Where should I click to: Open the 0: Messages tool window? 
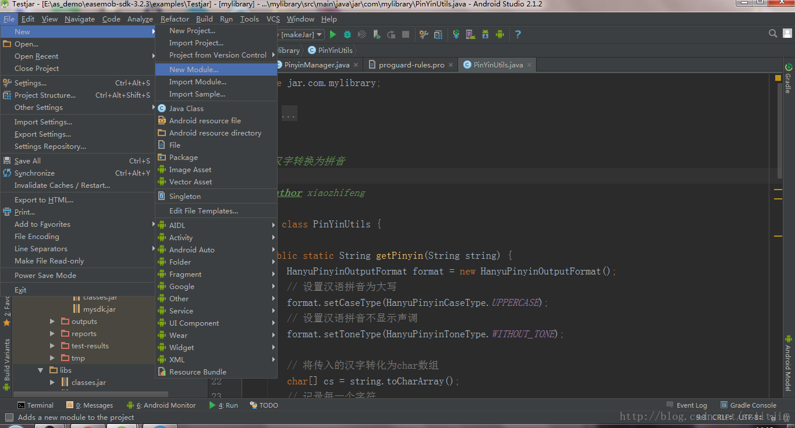(x=90, y=405)
